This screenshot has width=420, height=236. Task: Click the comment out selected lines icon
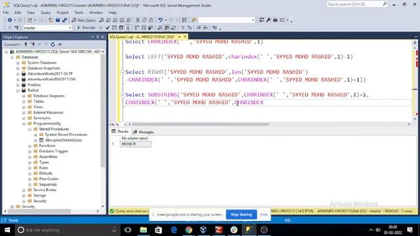[182, 28]
